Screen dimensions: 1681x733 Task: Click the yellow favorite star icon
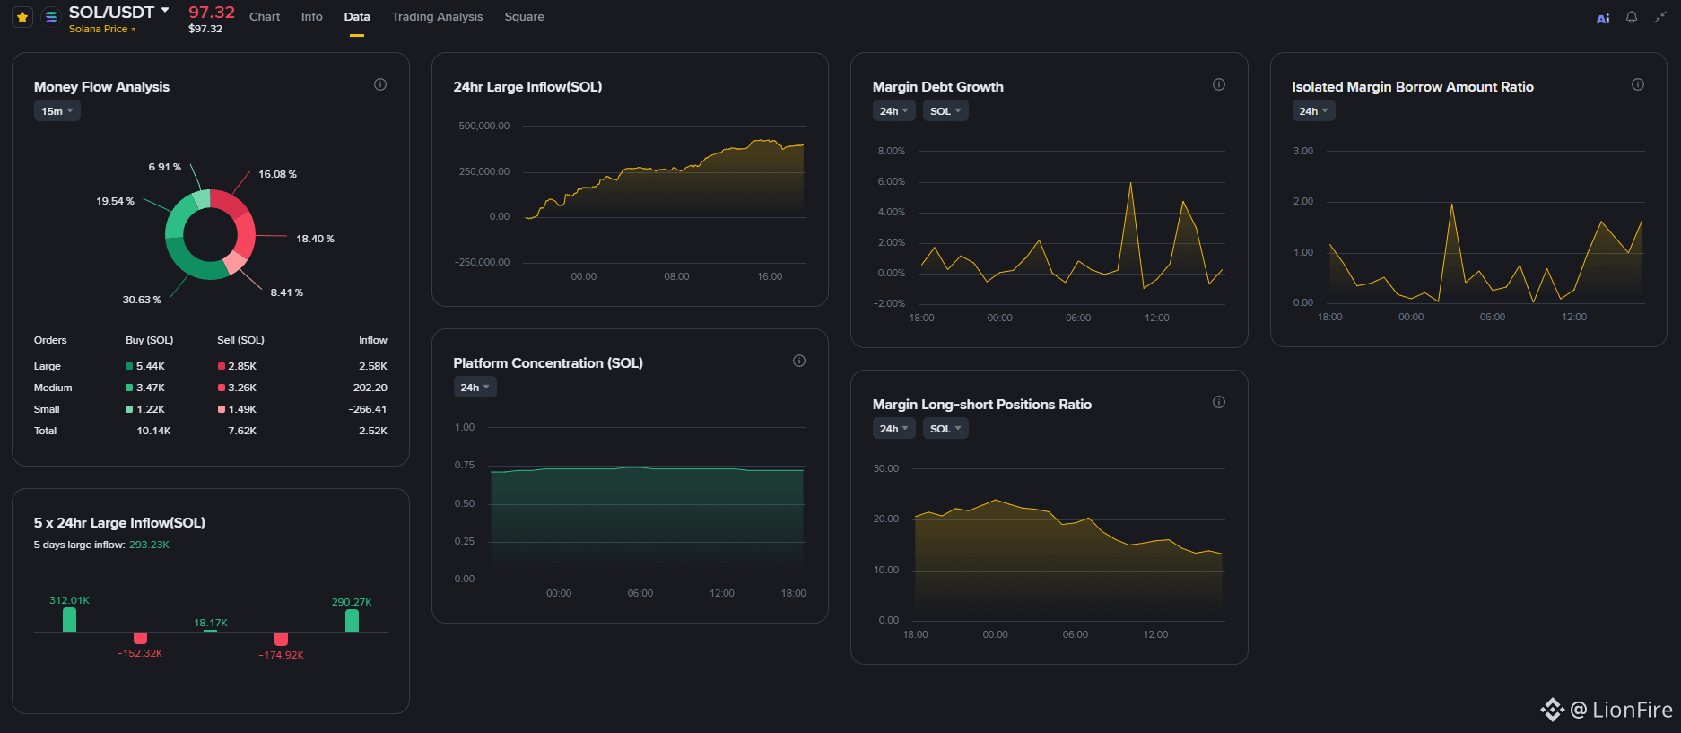pyautogui.click(x=22, y=17)
